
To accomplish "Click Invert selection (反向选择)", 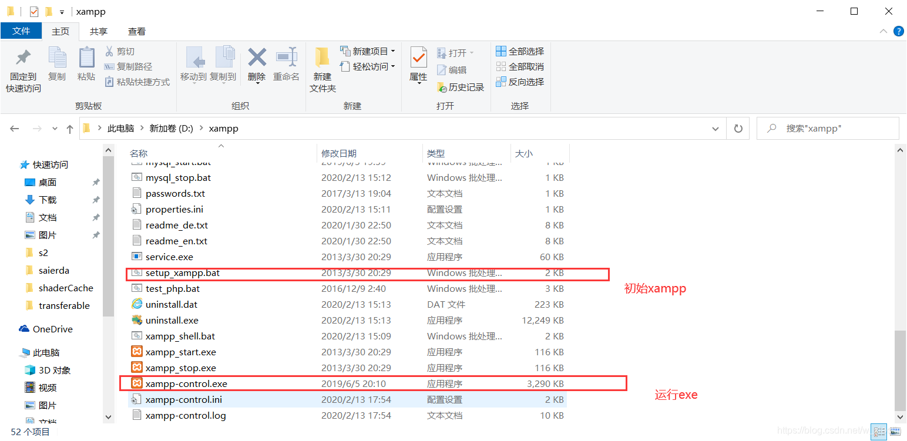I will (520, 82).
